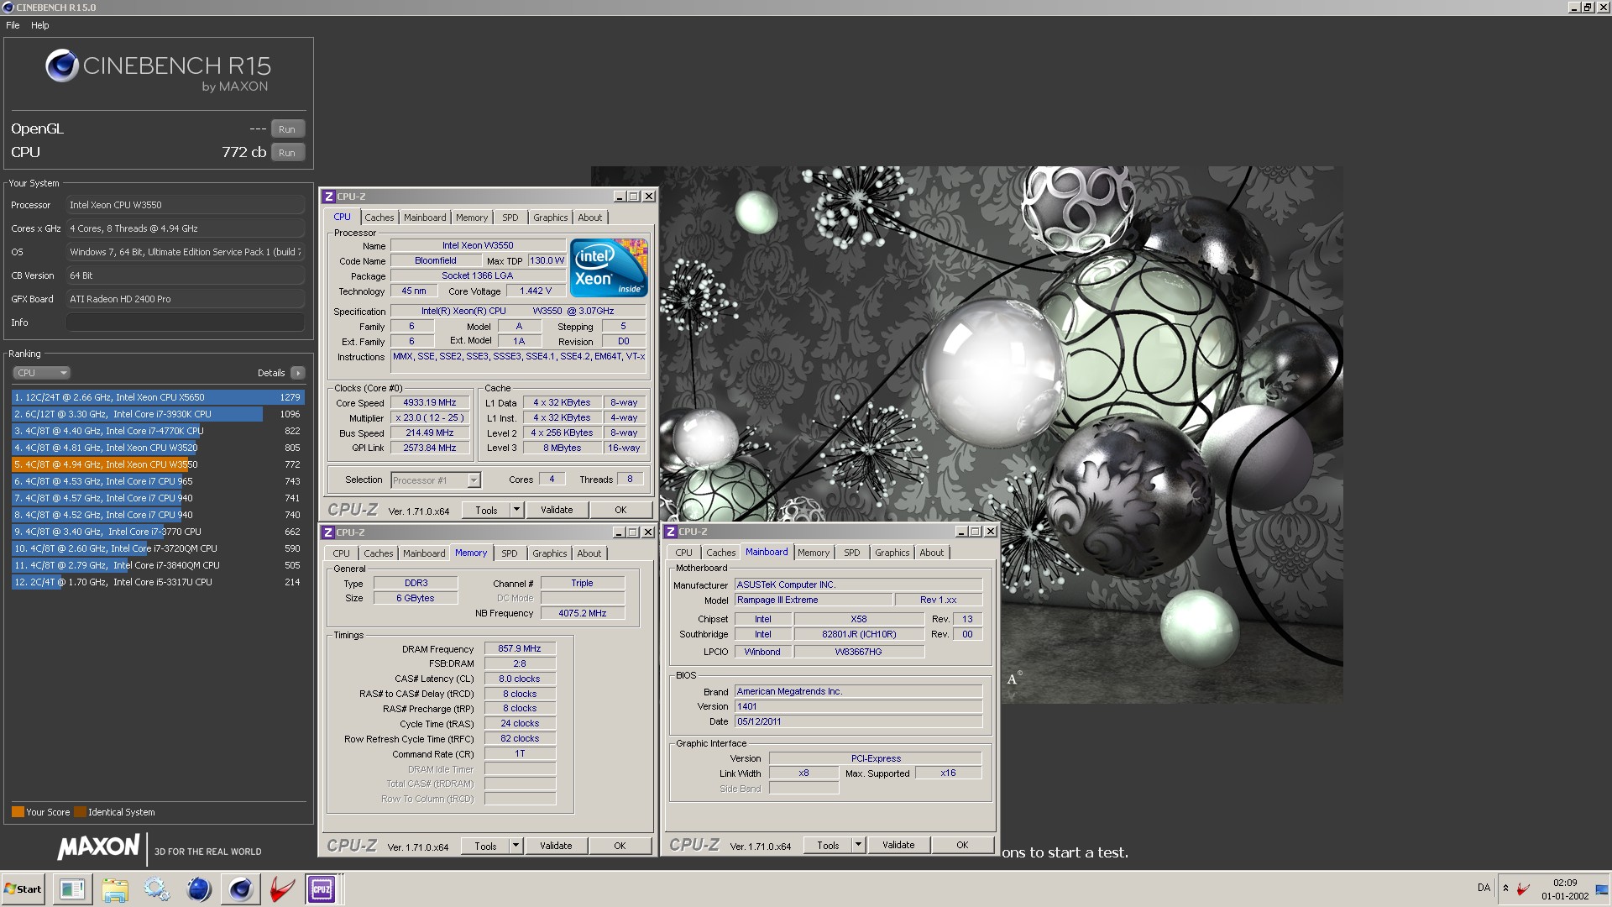1612x907 pixels.
Task: Open the gears utility taskbar icon
Action: tap(157, 889)
